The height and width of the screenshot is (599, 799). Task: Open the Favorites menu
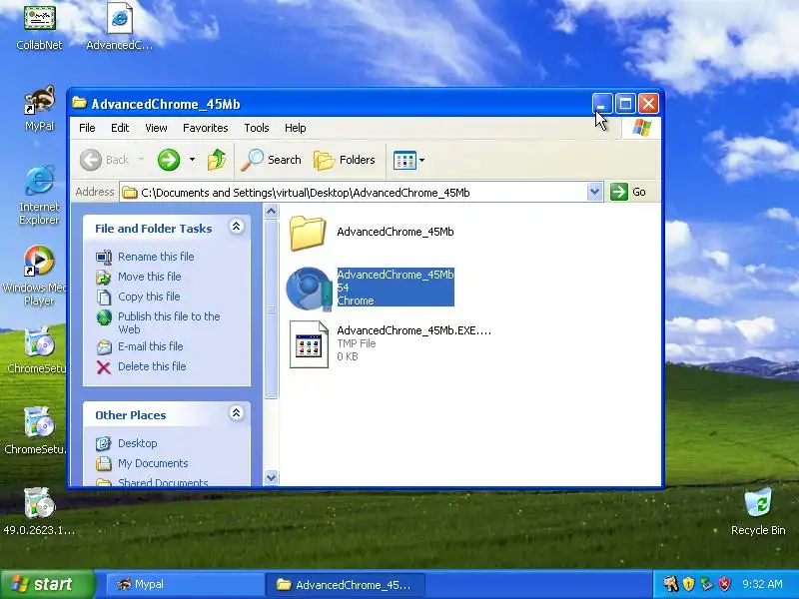tap(206, 128)
